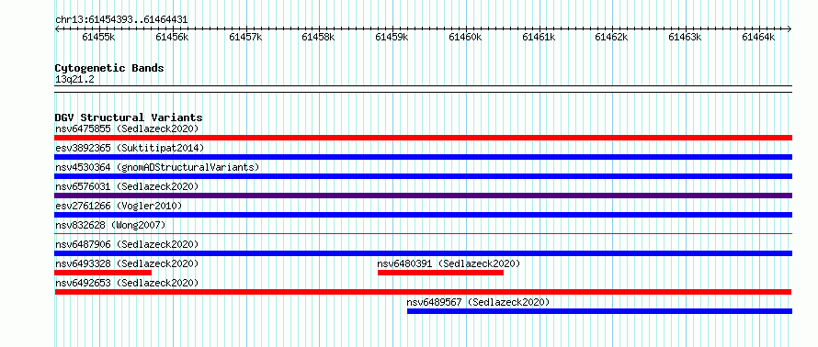Select the red nsv6475855 variant bar
Viewport: 818px width, 347px height.
tap(423, 138)
